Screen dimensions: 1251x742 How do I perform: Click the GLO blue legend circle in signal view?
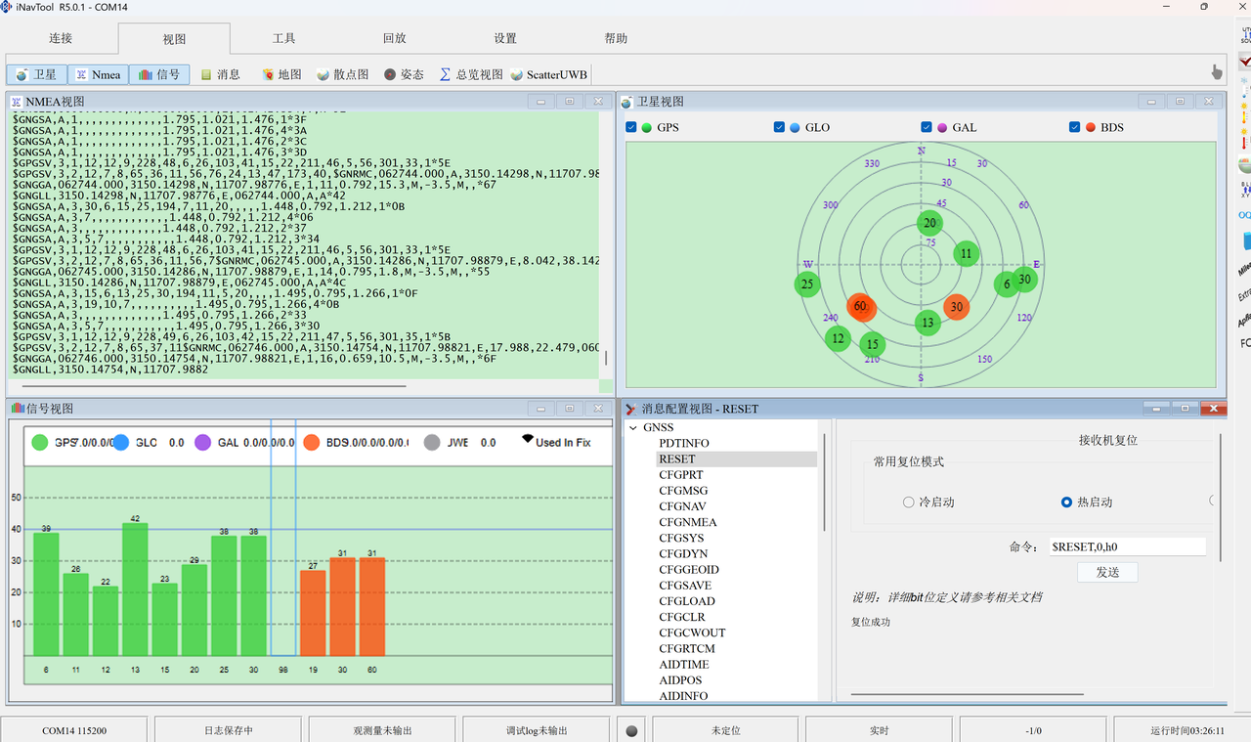pos(121,443)
